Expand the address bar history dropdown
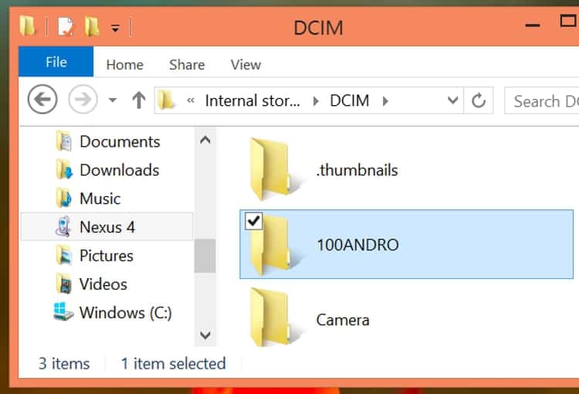Viewport: 579px width, 394px height. coord(454,100)
